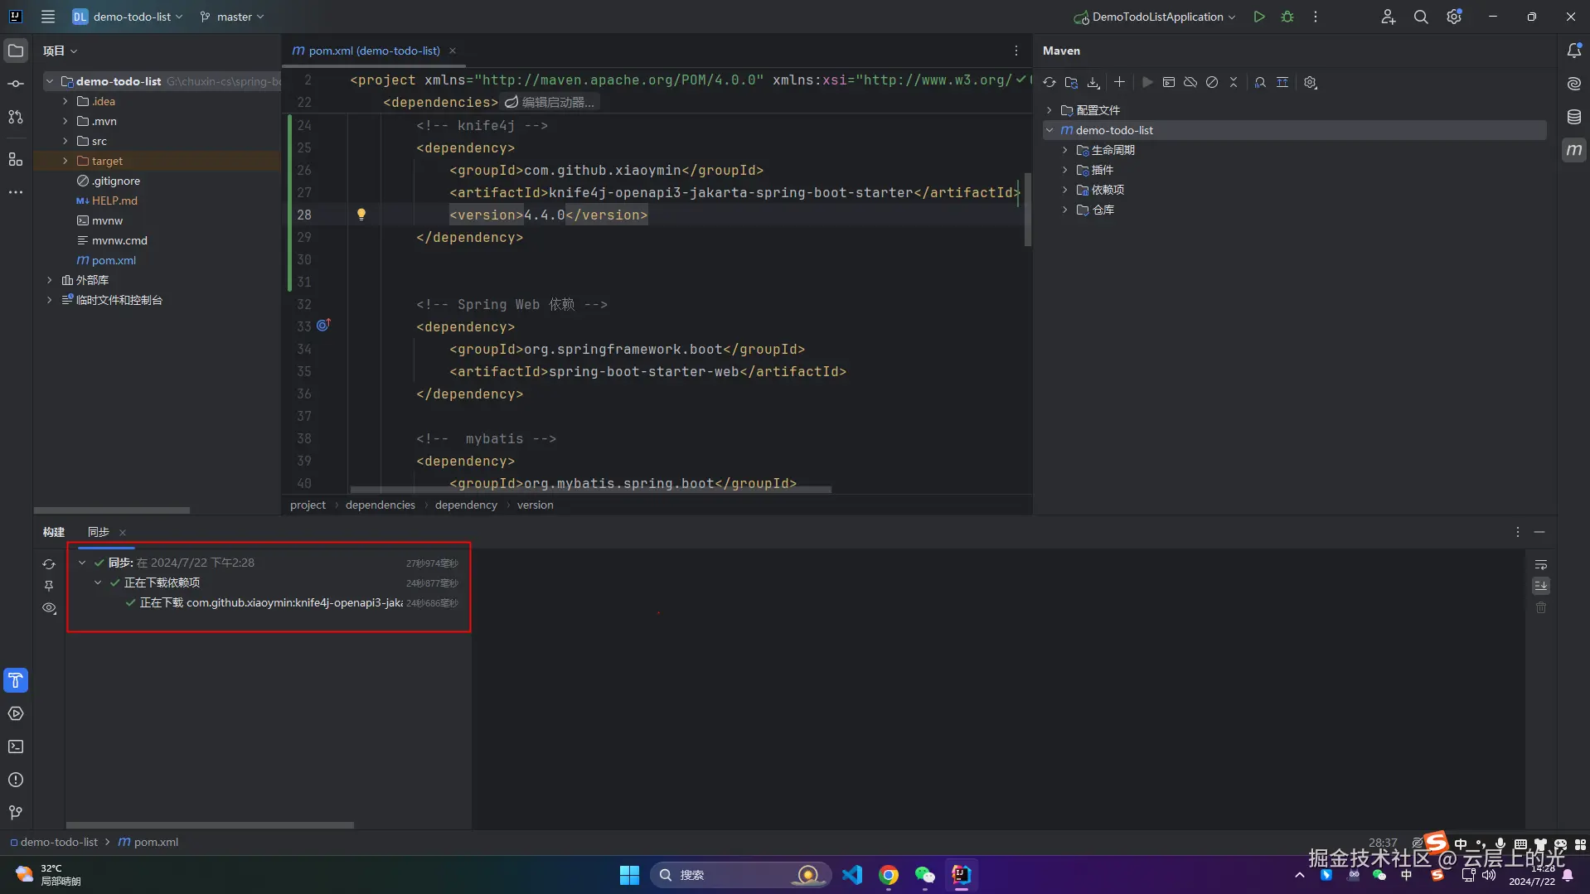This screenshot has width=1590, height=894.
Task: Click the intention lightbulb on line 28
Action: (x=361, y=215)
